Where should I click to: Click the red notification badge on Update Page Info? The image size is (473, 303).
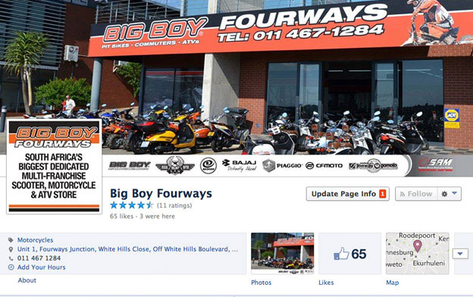(383, 194)
